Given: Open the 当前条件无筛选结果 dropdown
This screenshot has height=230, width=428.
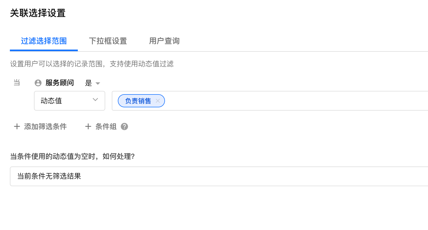Looking at the screenshot, I should (216, 176).
